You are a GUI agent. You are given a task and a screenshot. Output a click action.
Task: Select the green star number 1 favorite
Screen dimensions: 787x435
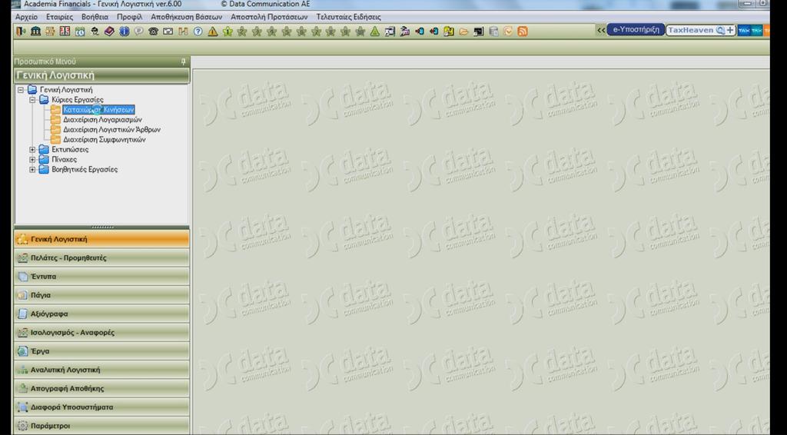pos(227,31)
